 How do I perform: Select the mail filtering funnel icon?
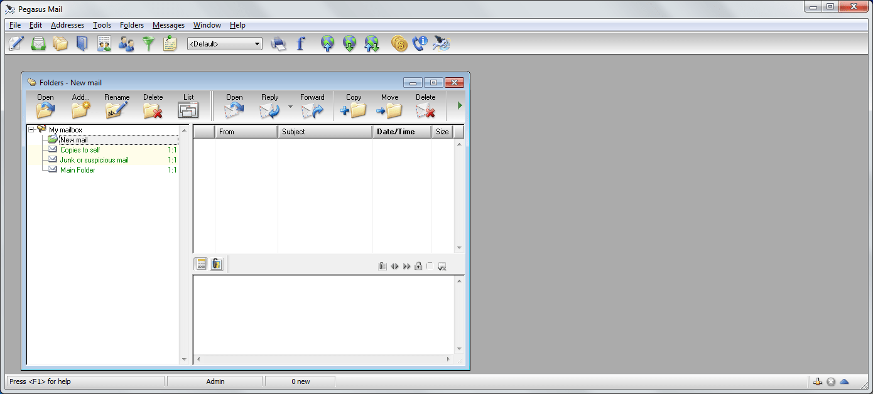(148, 43)
